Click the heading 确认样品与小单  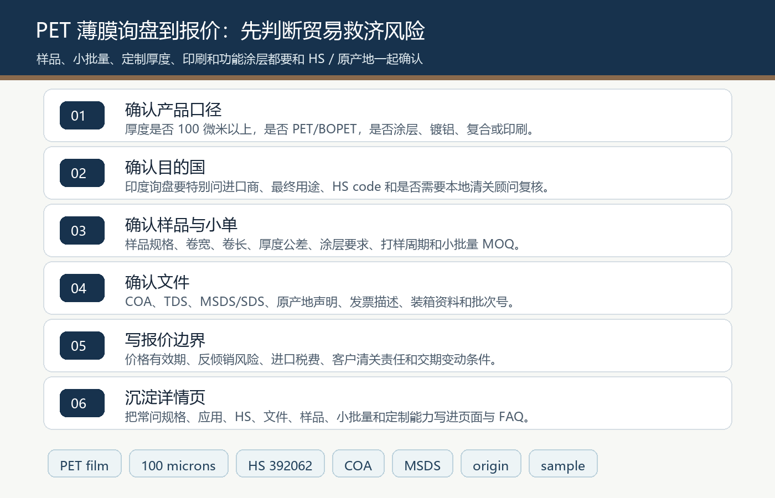pyautogui.click(x=181, y=225)
